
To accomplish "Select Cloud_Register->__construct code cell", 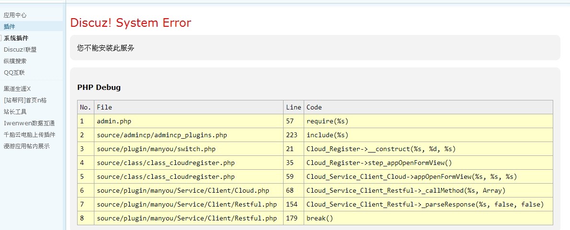I will pos(429,149).
